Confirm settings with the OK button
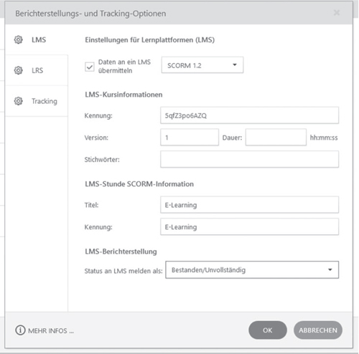 268,330
